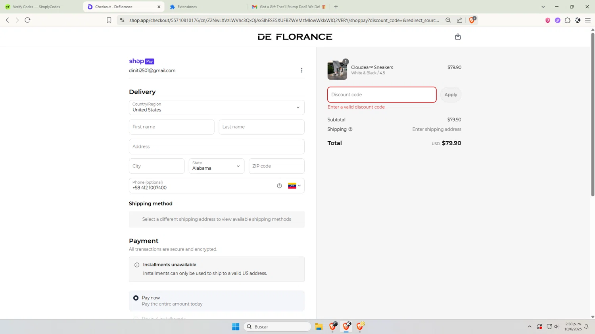Open the zoom magnifier icon in address bar
The image size is (595, 334).
click(448, 20)
